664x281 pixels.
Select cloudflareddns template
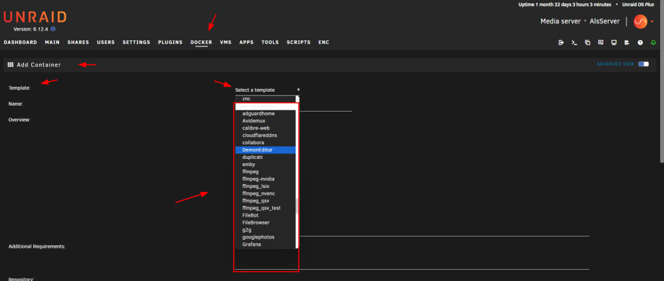266,136
